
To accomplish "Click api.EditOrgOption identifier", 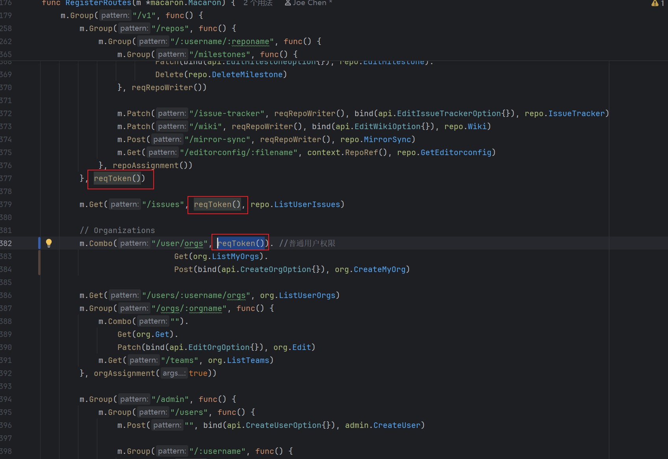I will tap(210, 347).
